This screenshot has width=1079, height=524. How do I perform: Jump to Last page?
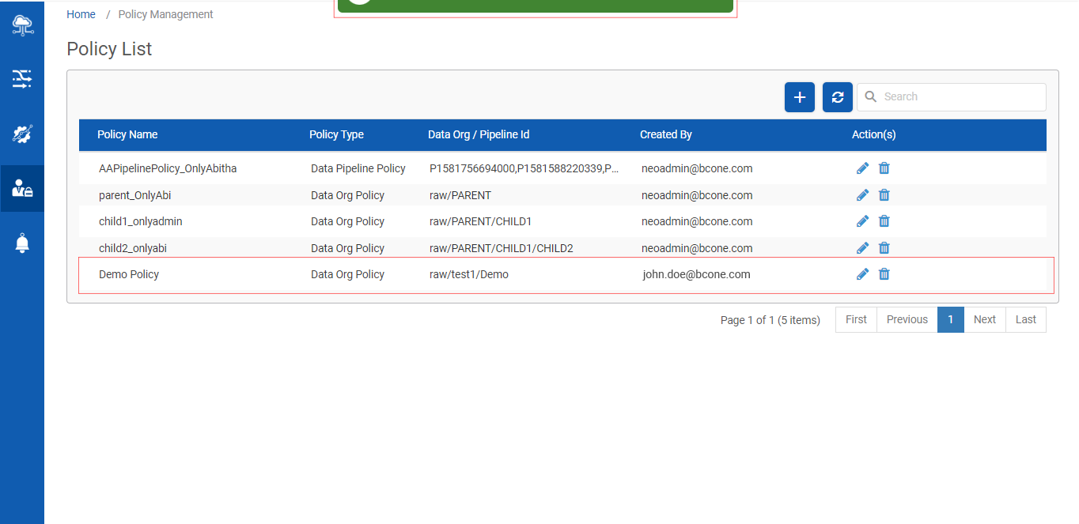1025,319
